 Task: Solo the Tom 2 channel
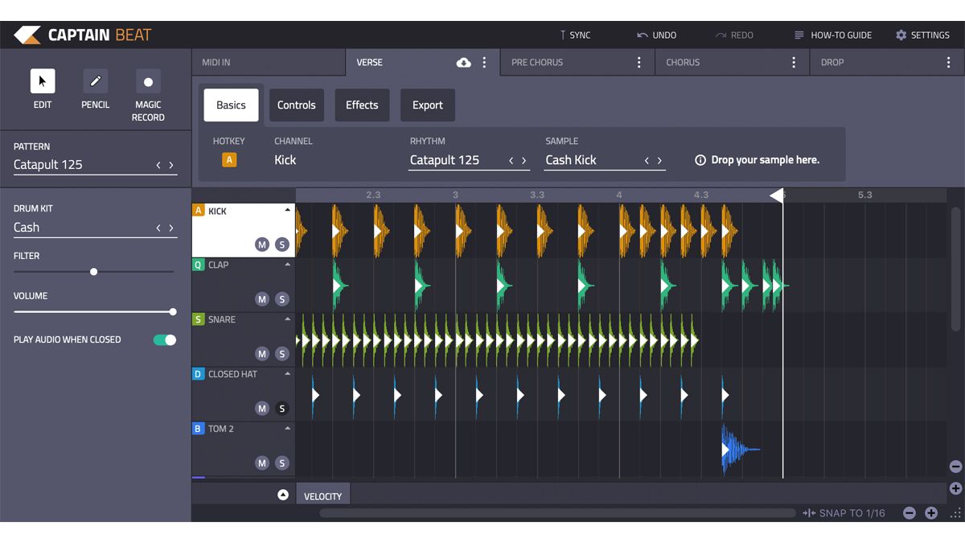[x=281, y=463]
